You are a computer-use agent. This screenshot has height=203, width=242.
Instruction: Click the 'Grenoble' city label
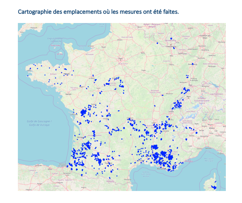click(166, 131)
